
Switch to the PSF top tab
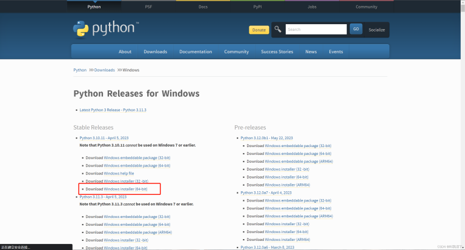click(148, 7)
